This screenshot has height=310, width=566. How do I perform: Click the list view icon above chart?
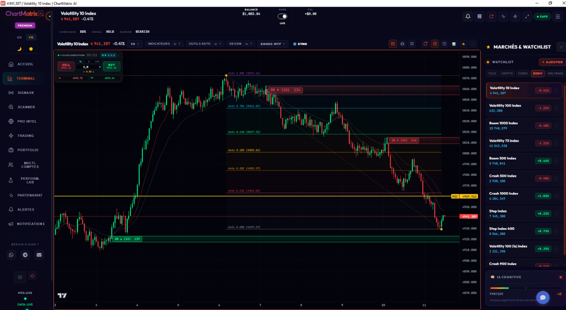click(x=393, y=44)
